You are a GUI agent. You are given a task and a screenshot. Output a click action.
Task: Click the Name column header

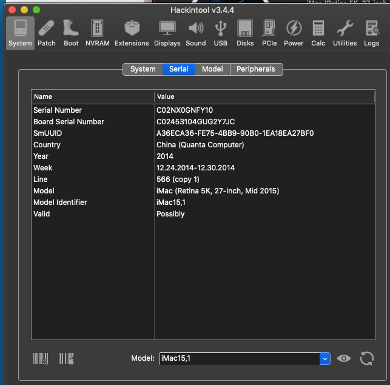pos(93,97)
